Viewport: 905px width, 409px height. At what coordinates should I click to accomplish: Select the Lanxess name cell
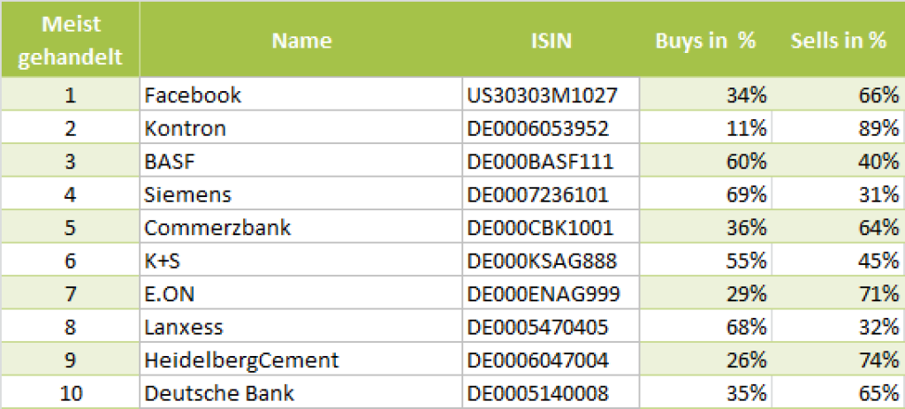click(184, 328)
